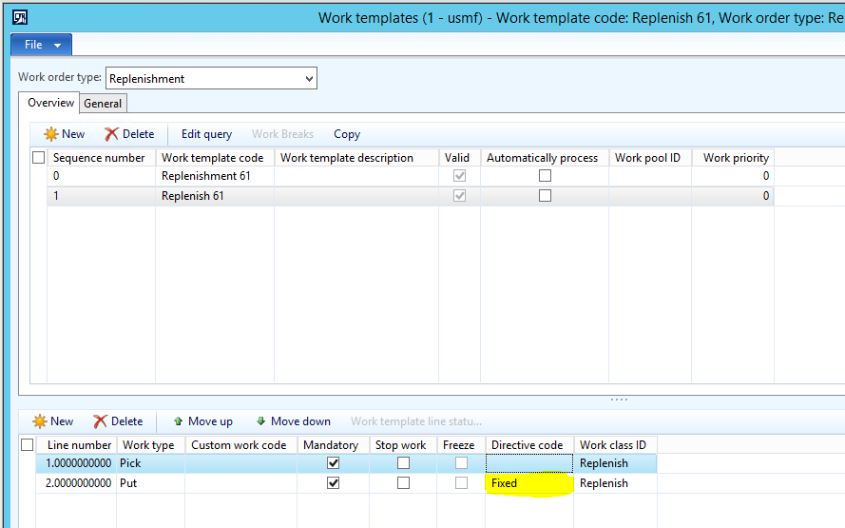Click New in the work template toolbar
The image size is (845, 528).
point(65,134)
